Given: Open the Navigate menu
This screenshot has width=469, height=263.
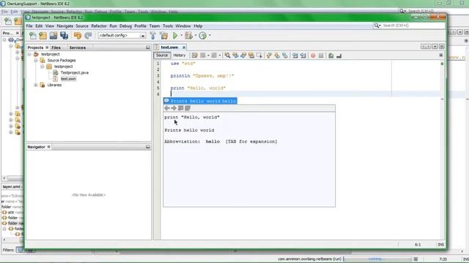Looking at the screenshot, I should [x=65, y=26].
